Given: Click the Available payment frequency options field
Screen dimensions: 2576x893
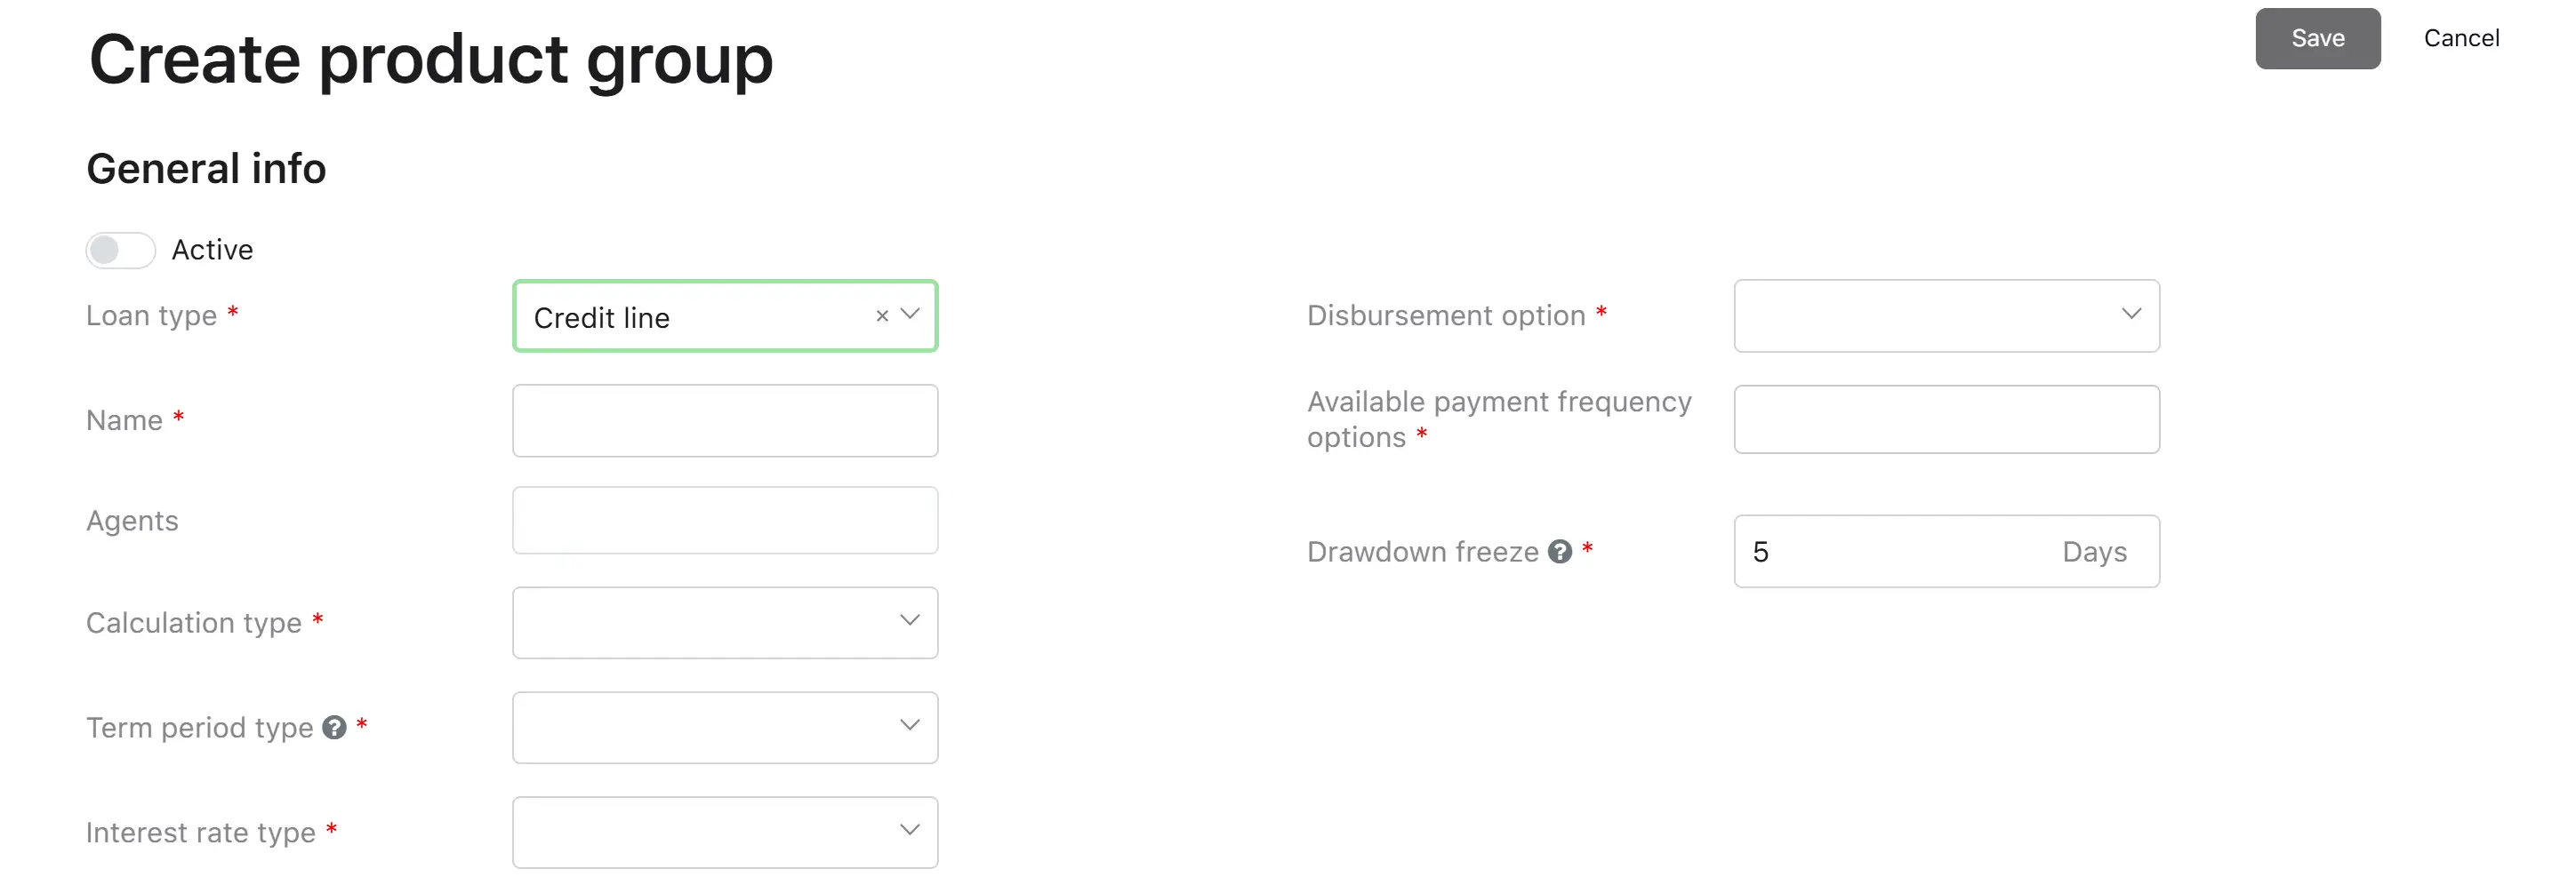Looking at the screenshot, I should 1946,419.
